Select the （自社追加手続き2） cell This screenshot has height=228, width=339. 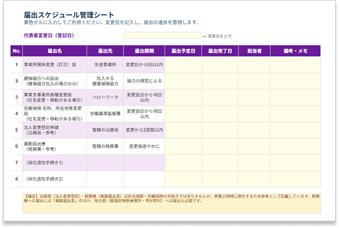55,179
